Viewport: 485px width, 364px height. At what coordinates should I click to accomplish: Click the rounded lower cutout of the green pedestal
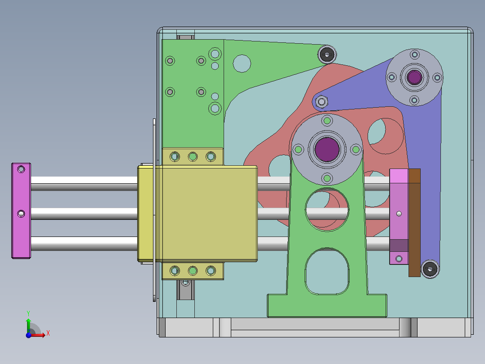tap(327, 271)
